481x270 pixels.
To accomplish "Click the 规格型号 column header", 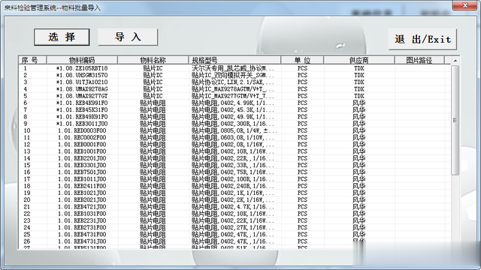I will (x=234, y=60).
